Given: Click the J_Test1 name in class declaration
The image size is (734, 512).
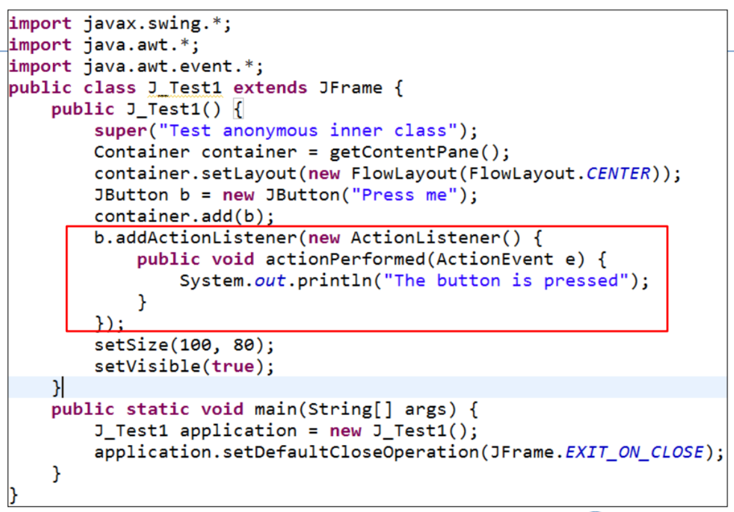Looking at the screenshot, I should pos(185,88).
